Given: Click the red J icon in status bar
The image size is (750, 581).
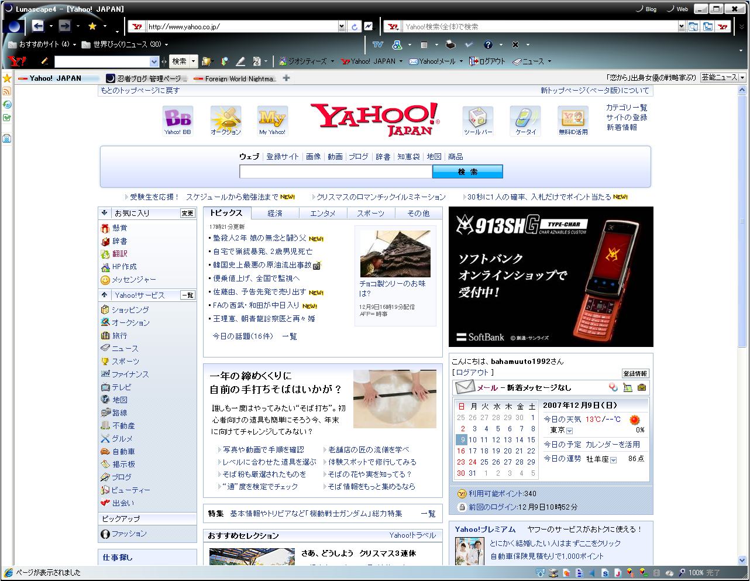Looking at the screenshot, I should coord(617,572).
